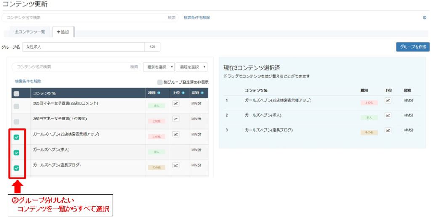The image size is (431, 217).
Task: Toggle 別グループ設定済を非表示 checkbox
Action: pos(160,82)
